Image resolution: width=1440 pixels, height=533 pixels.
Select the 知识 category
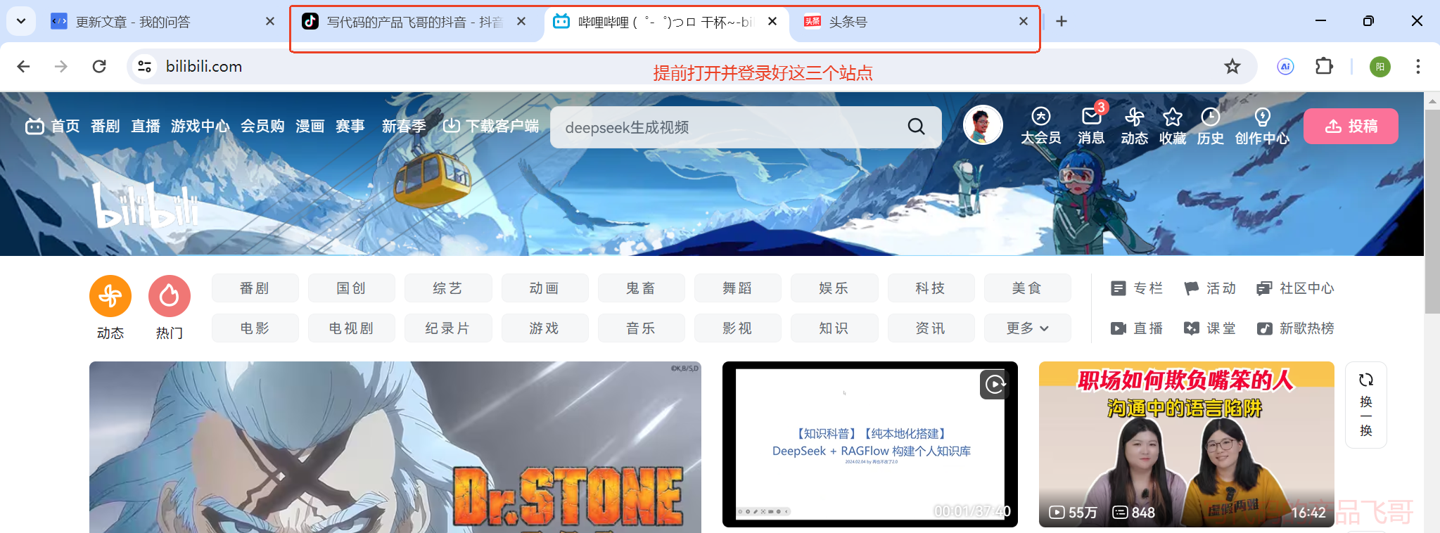(834, 328)
